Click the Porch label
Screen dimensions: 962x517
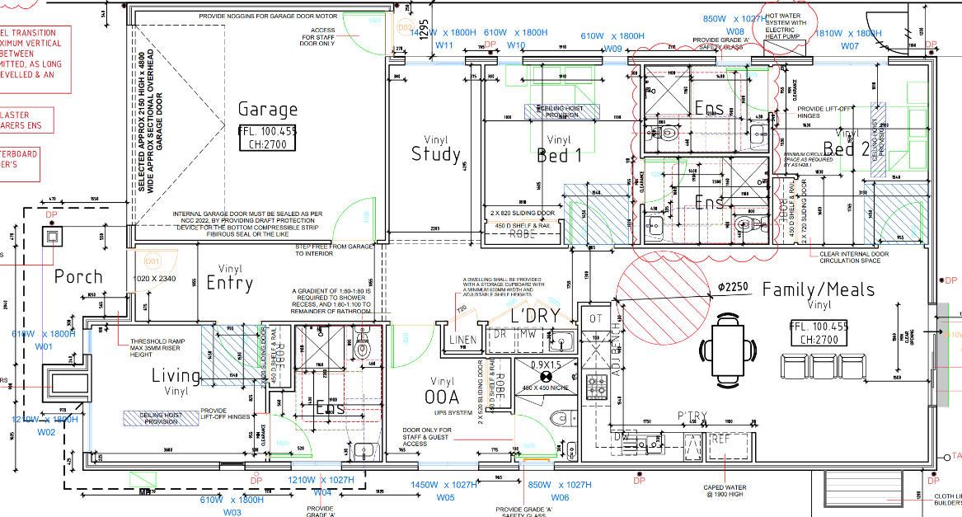78,277
